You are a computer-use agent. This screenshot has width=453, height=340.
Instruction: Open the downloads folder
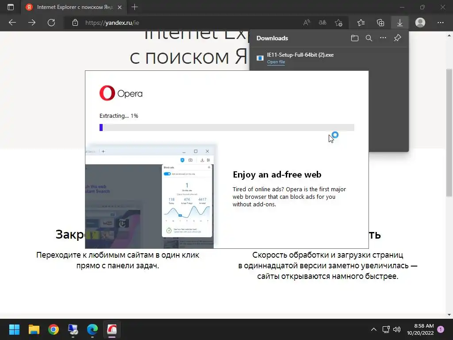(355, 38)
